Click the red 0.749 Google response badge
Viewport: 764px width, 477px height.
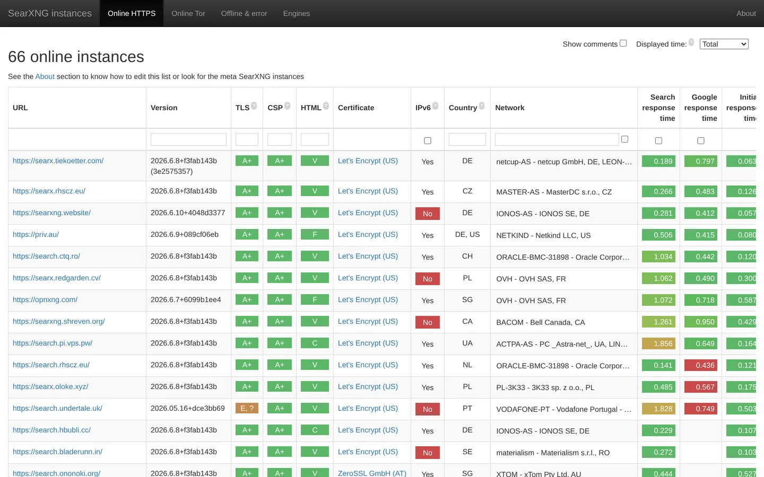(x=701, y=409)
